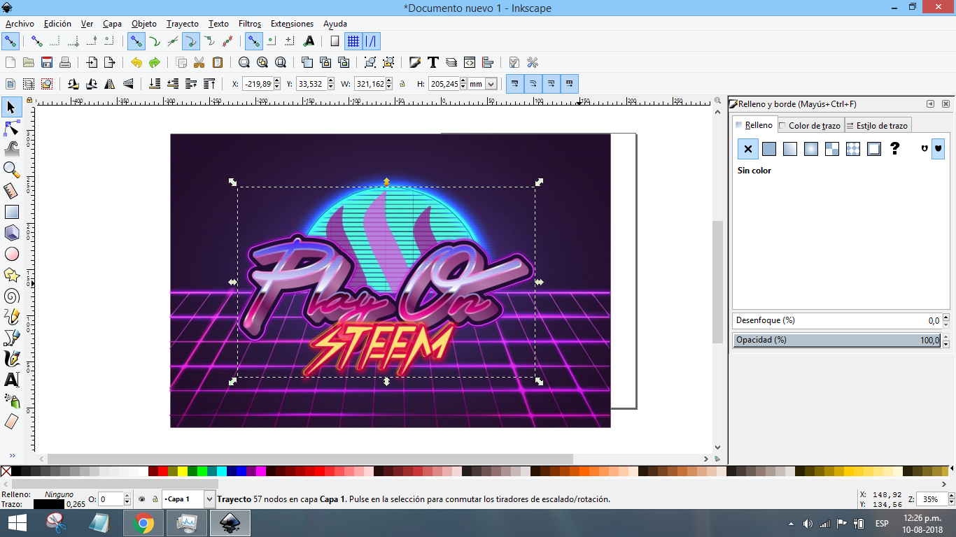The height and width of the screenshot is (537, 956).
Task: Open the Filtros menu
Action: pyautogui.click(x=250, y=24)
